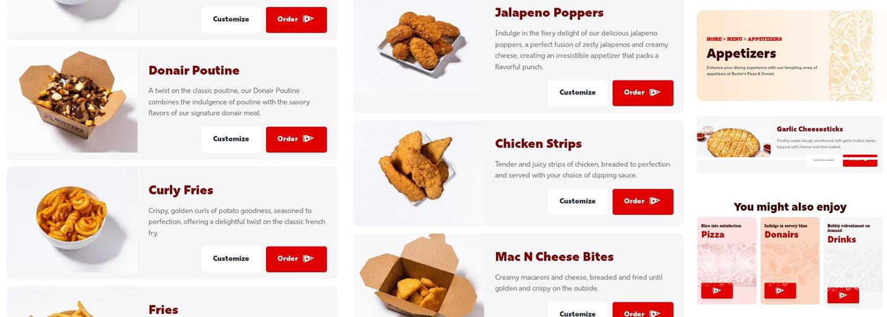The width and height of the screenshot is (887, 317).
Task: Click the pizza icon on Mac N Cheese Order
Action: (x=654, y=313)
